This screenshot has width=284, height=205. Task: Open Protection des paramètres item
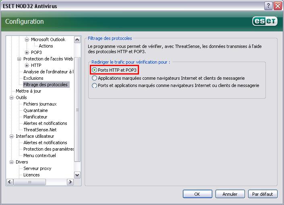coord(48,149)
